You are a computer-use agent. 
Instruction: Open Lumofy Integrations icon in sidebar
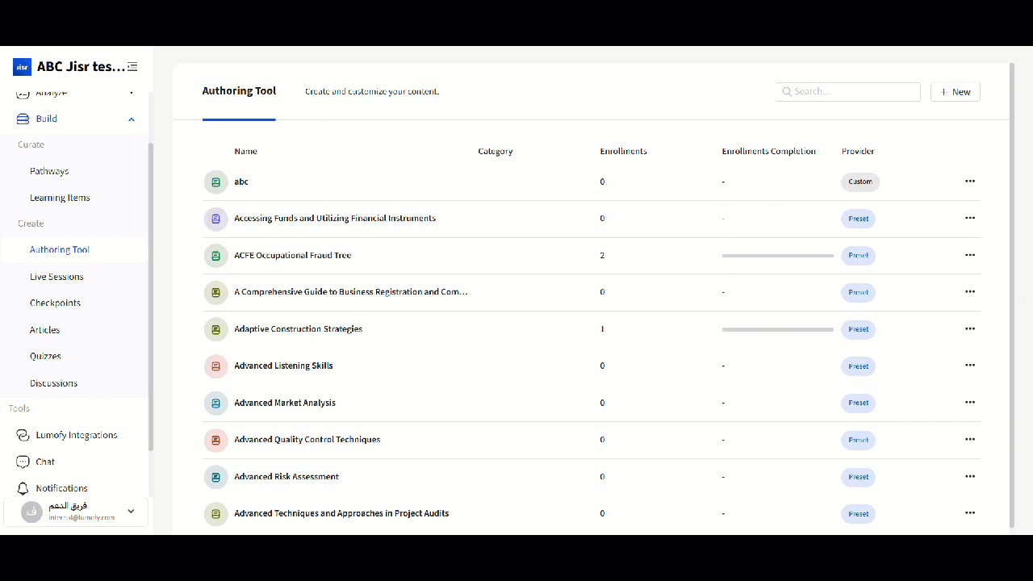click(23, 435)
